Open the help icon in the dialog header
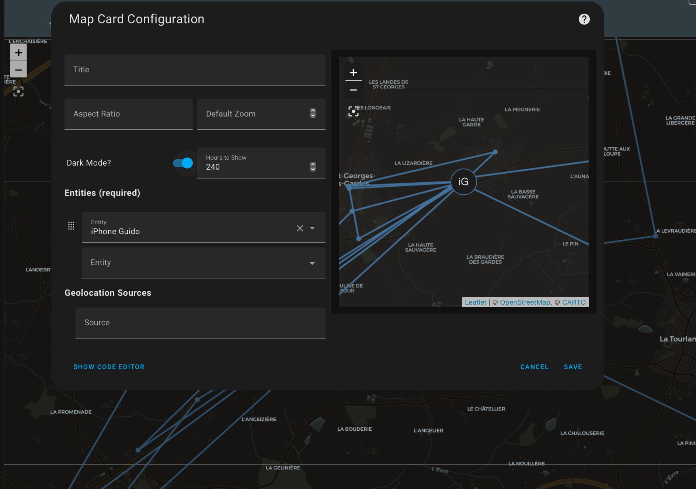The image size is (696, 489). point(584,19)
